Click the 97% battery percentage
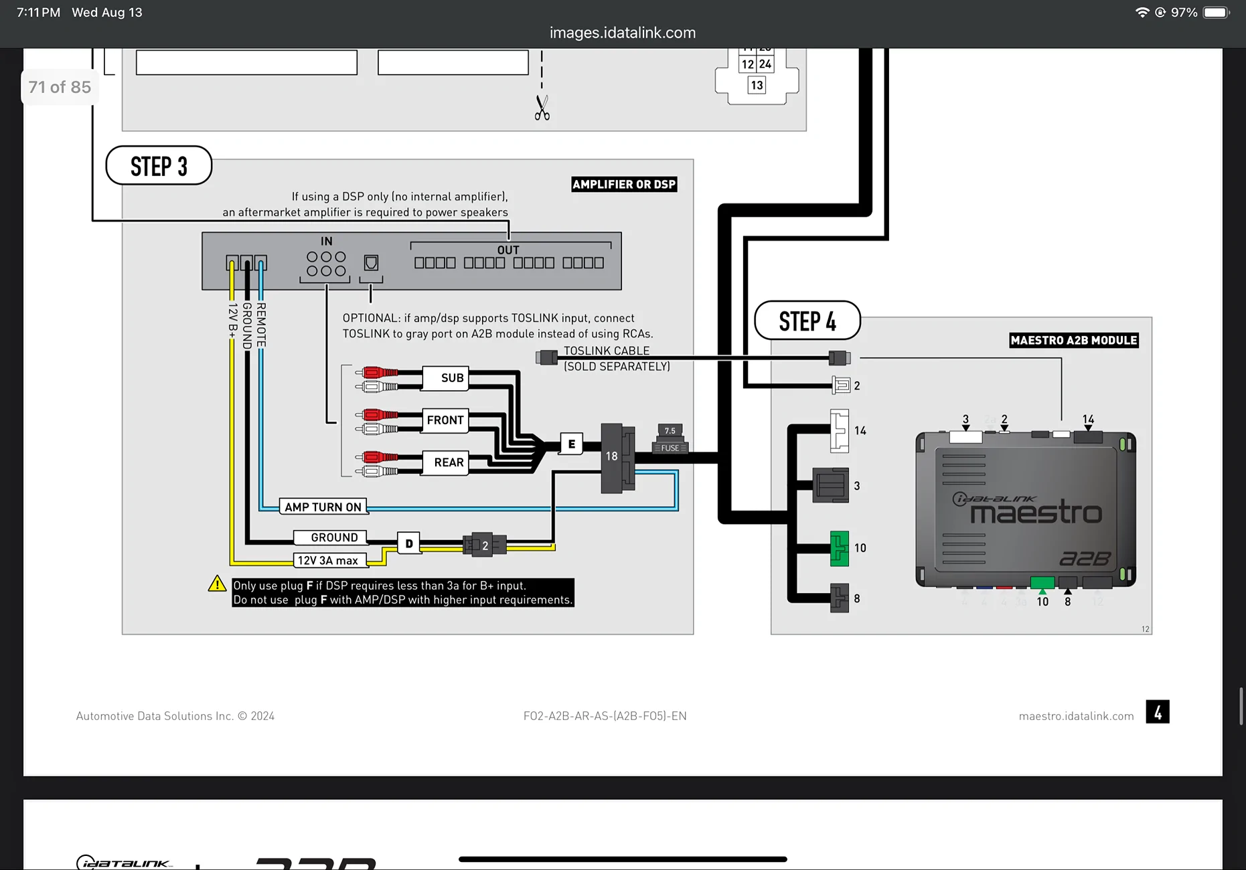The height and width of the screenshot is (870, 1246). (1184, 12)
